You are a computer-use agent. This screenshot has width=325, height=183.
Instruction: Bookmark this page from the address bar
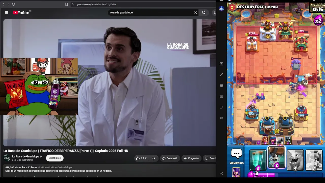click(x=67, y=4)
